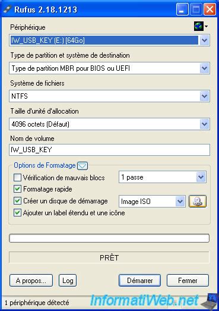
Task: Click the Rufus USB icon in title bar
Action: point(7,10)
